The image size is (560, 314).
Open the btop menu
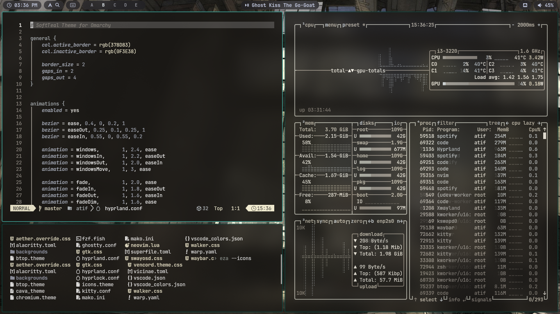[x=331, y=25]
